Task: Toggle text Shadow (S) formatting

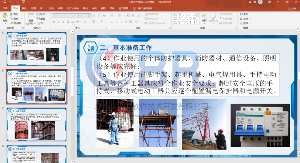Action: 68,22
